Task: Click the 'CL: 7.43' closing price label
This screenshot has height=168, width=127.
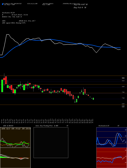Action: tap(46, 5)
